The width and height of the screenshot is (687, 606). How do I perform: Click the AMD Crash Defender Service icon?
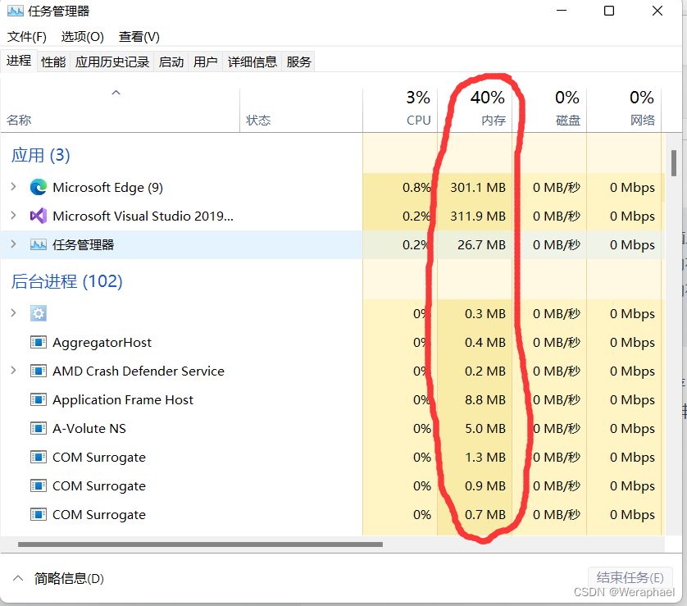(x=39, y=371)
